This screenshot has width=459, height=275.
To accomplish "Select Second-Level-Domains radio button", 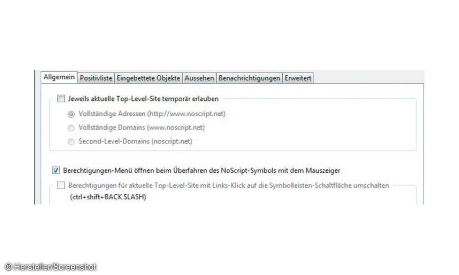I will pyautogui.click(x=71, y=142).
